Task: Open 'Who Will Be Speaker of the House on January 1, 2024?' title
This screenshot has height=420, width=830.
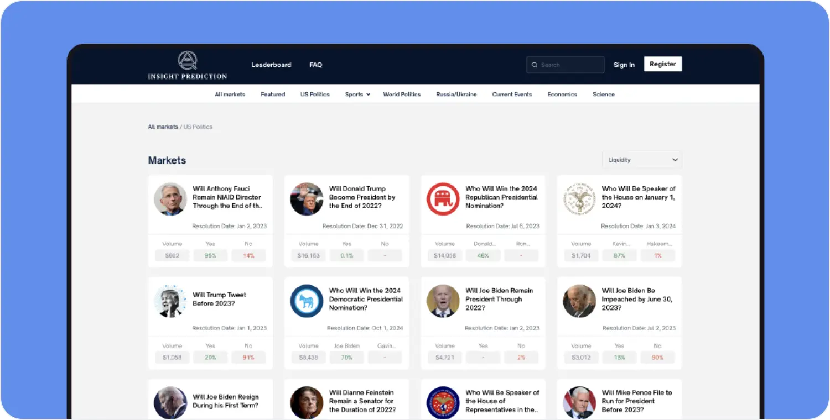Action: click(639, 197)
